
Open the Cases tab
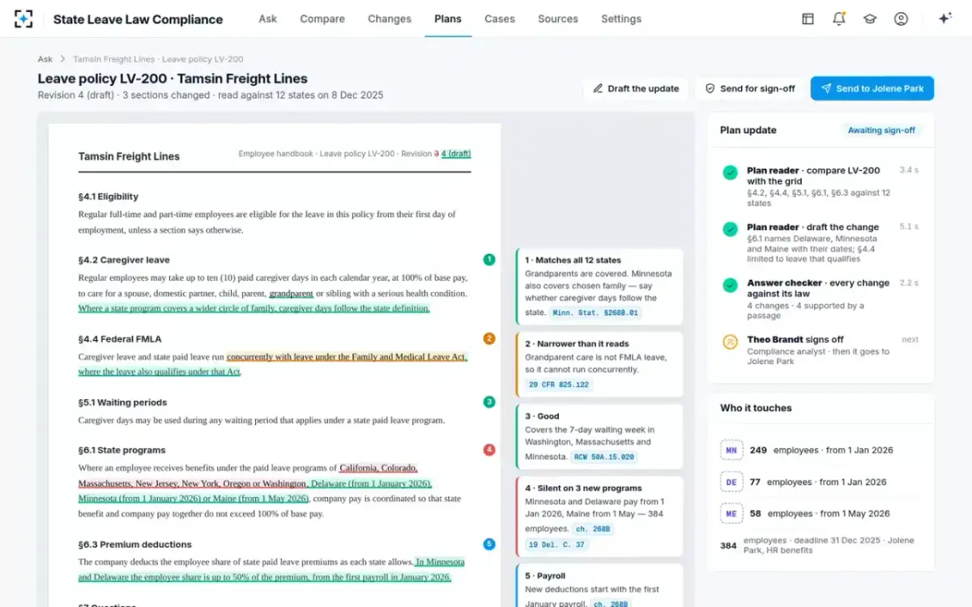500,19
